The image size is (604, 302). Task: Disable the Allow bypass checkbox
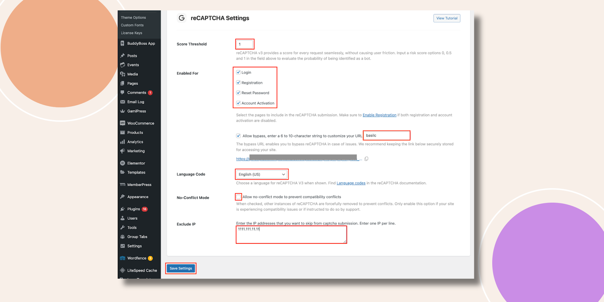coord(239,136)
